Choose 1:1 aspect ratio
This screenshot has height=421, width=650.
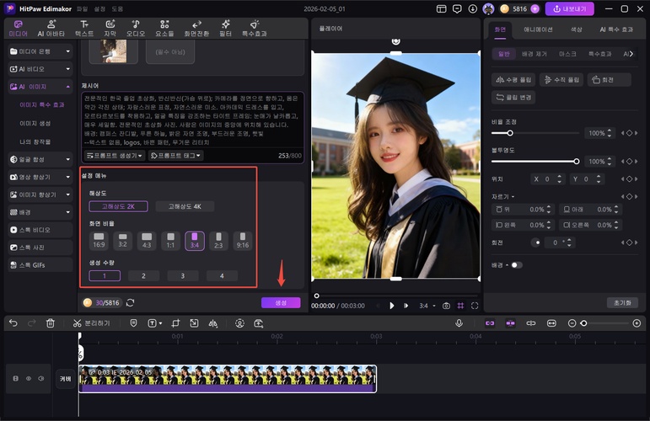pos(170,241)
